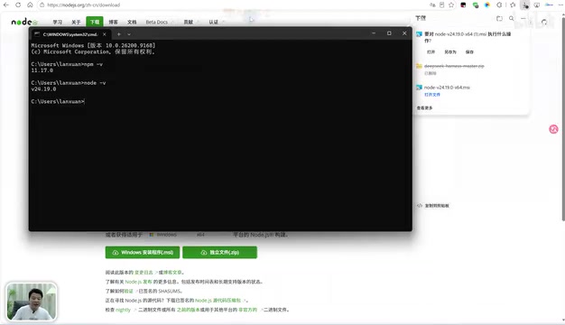Open the translate page icon in address bar
This screenshot has height=325, width=565.
pyautogui.click(x=432, y=5)
